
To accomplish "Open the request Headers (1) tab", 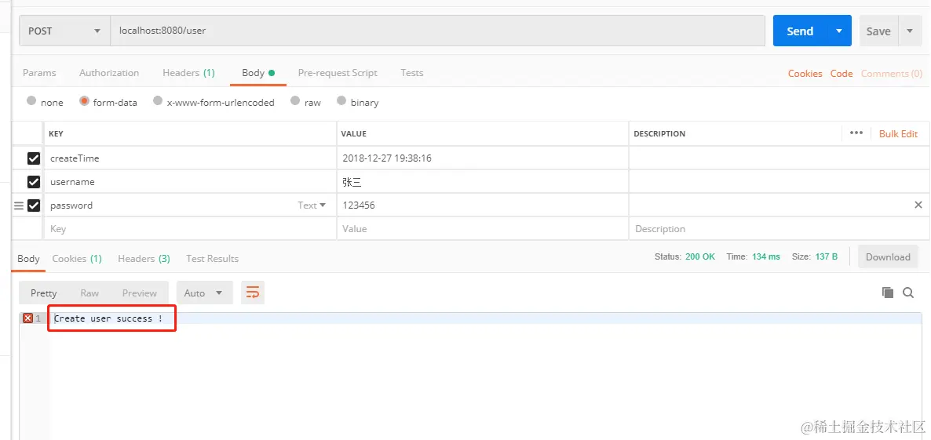I will 189,73.
